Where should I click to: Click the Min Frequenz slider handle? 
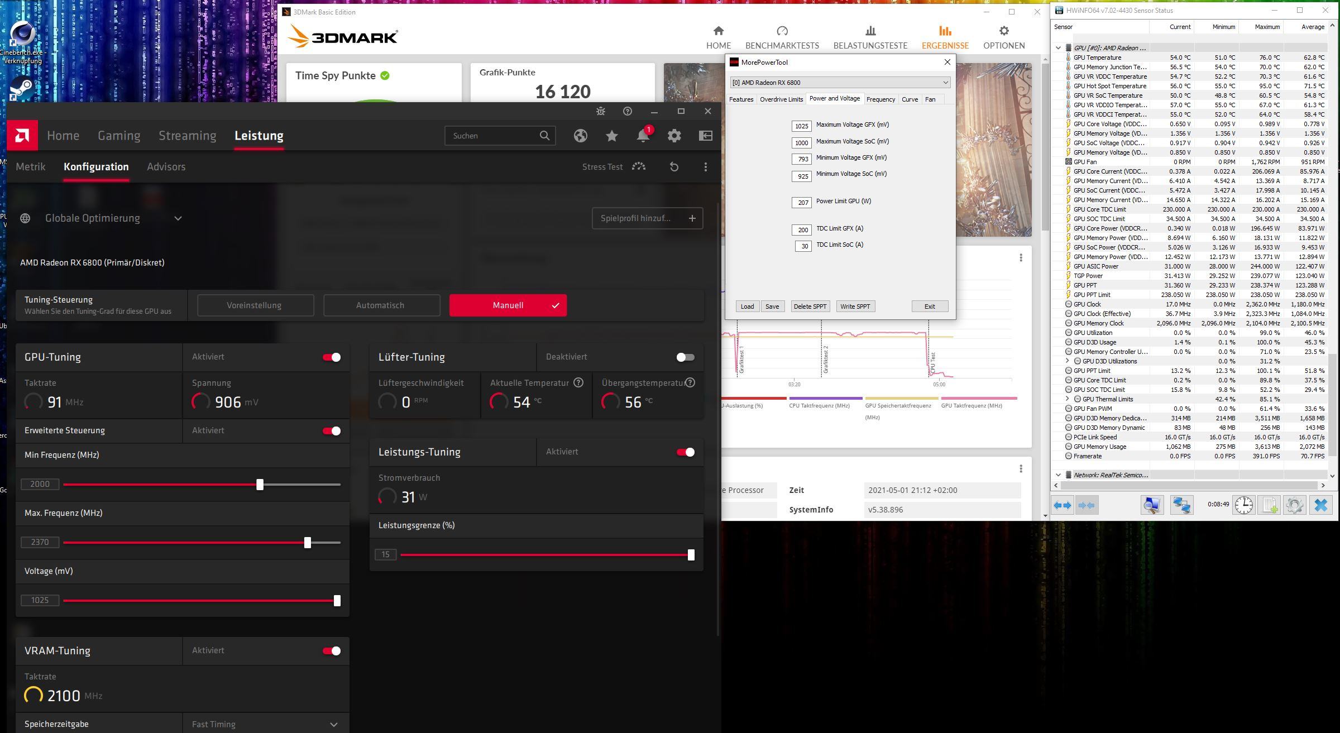coord(260,485)
